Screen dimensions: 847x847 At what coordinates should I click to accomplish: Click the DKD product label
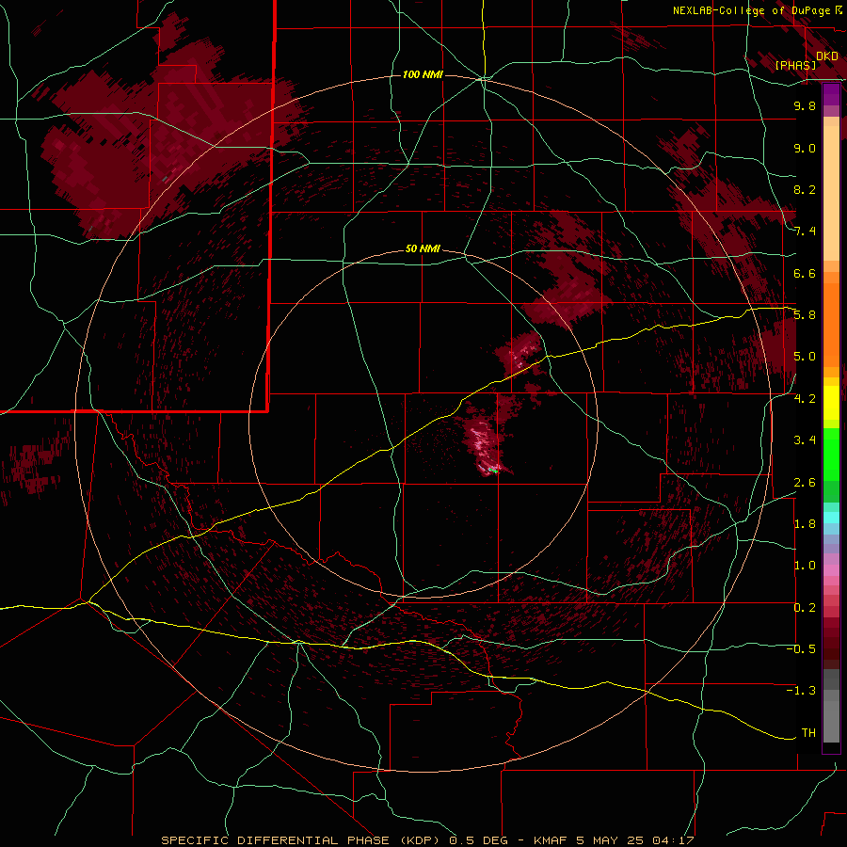827,56
